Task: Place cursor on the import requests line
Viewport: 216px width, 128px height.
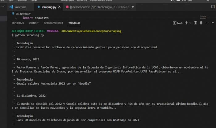Action: coord(35,18)
